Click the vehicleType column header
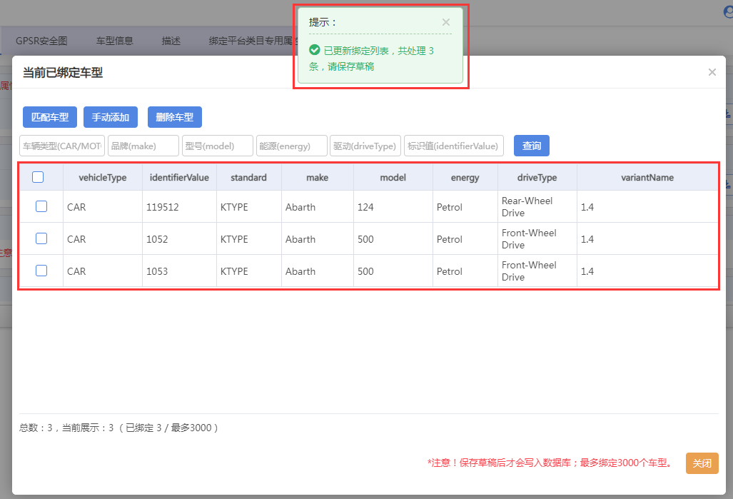 tap(102, 178)
